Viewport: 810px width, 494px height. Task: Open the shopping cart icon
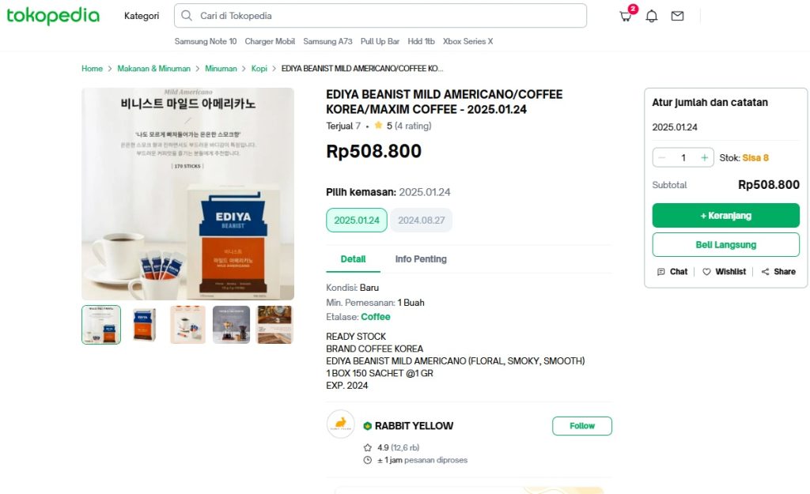point(626,16)
